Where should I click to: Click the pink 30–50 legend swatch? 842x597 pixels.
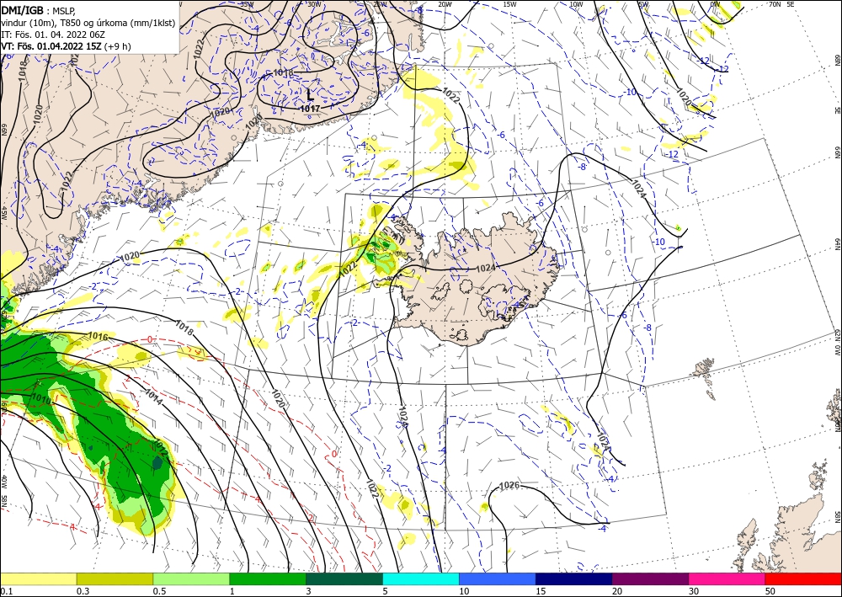727,578
